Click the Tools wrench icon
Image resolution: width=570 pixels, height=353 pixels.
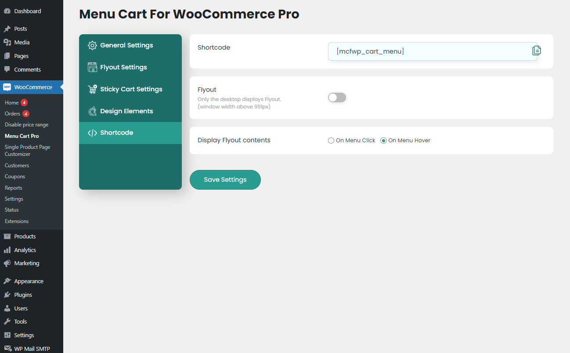[7, 321]
